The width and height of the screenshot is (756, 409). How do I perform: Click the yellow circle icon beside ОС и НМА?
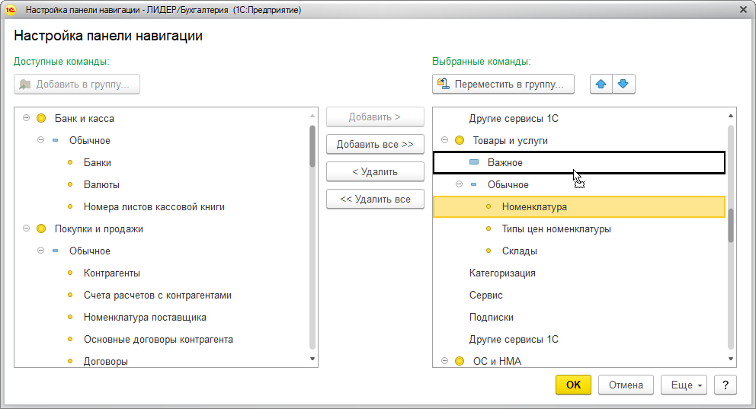click(460, 361)
